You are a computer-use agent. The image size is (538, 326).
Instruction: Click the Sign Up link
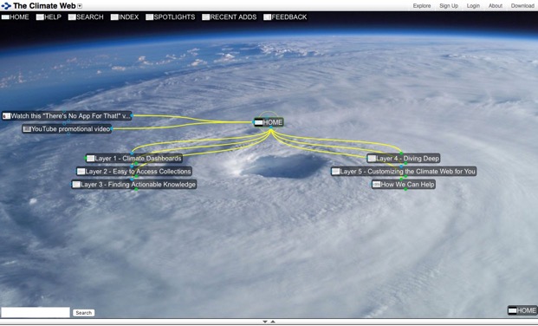[449, 6]
